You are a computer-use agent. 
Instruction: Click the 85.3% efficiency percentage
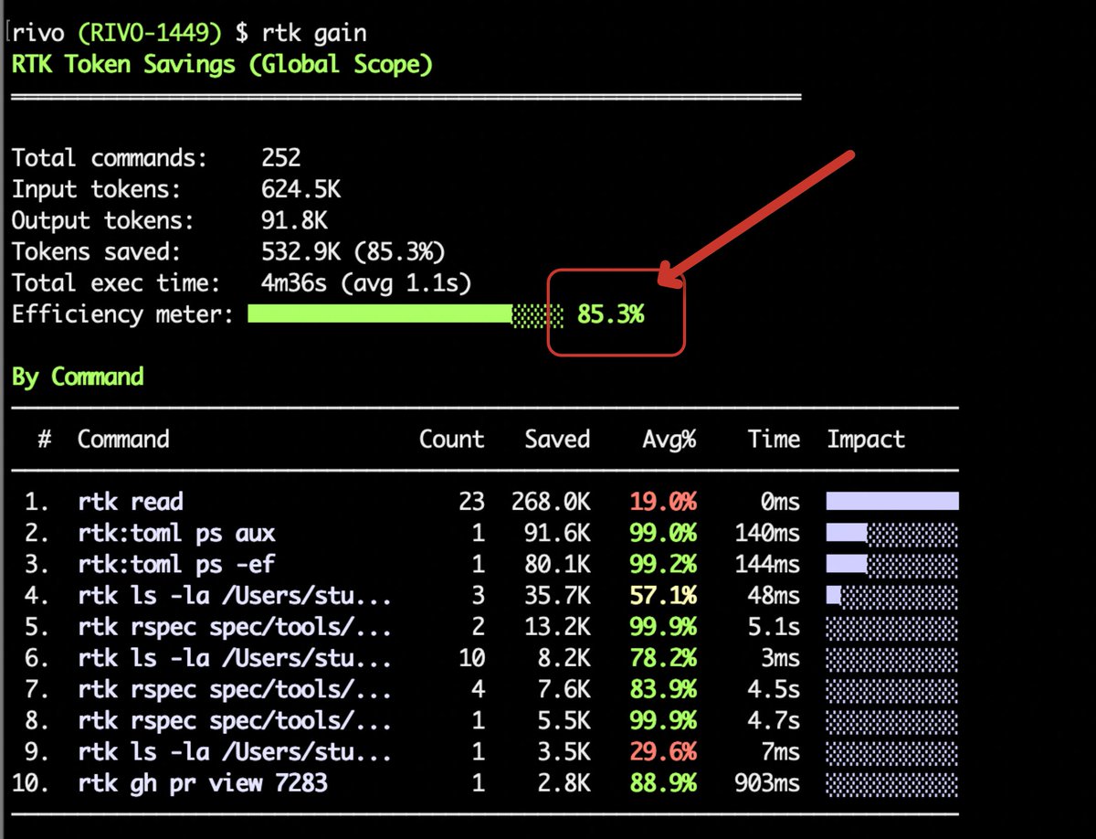coord(610,314)
